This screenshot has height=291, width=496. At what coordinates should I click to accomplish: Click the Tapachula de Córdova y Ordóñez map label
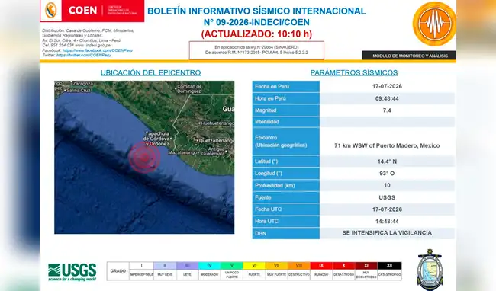point(156,139)
